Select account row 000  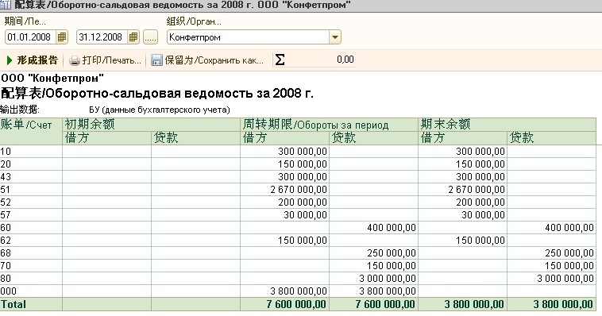pos(298,291)
